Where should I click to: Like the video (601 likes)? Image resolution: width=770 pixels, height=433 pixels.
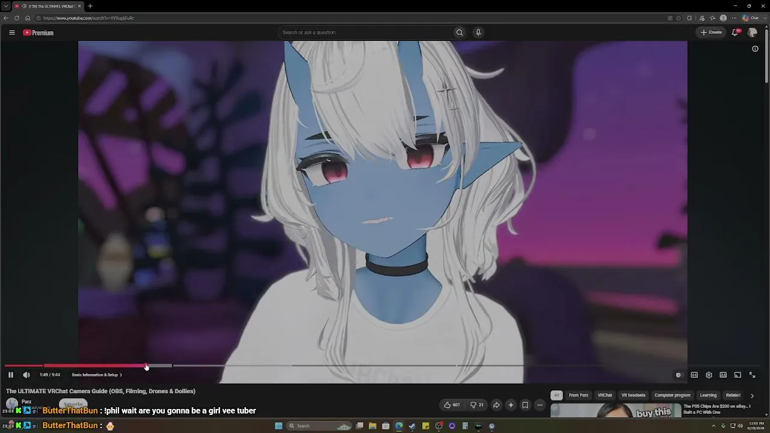[451, 405]
